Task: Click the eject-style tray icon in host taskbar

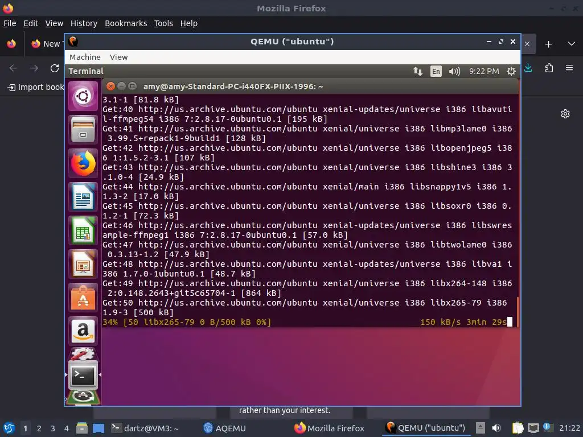Action: [481, 428]
